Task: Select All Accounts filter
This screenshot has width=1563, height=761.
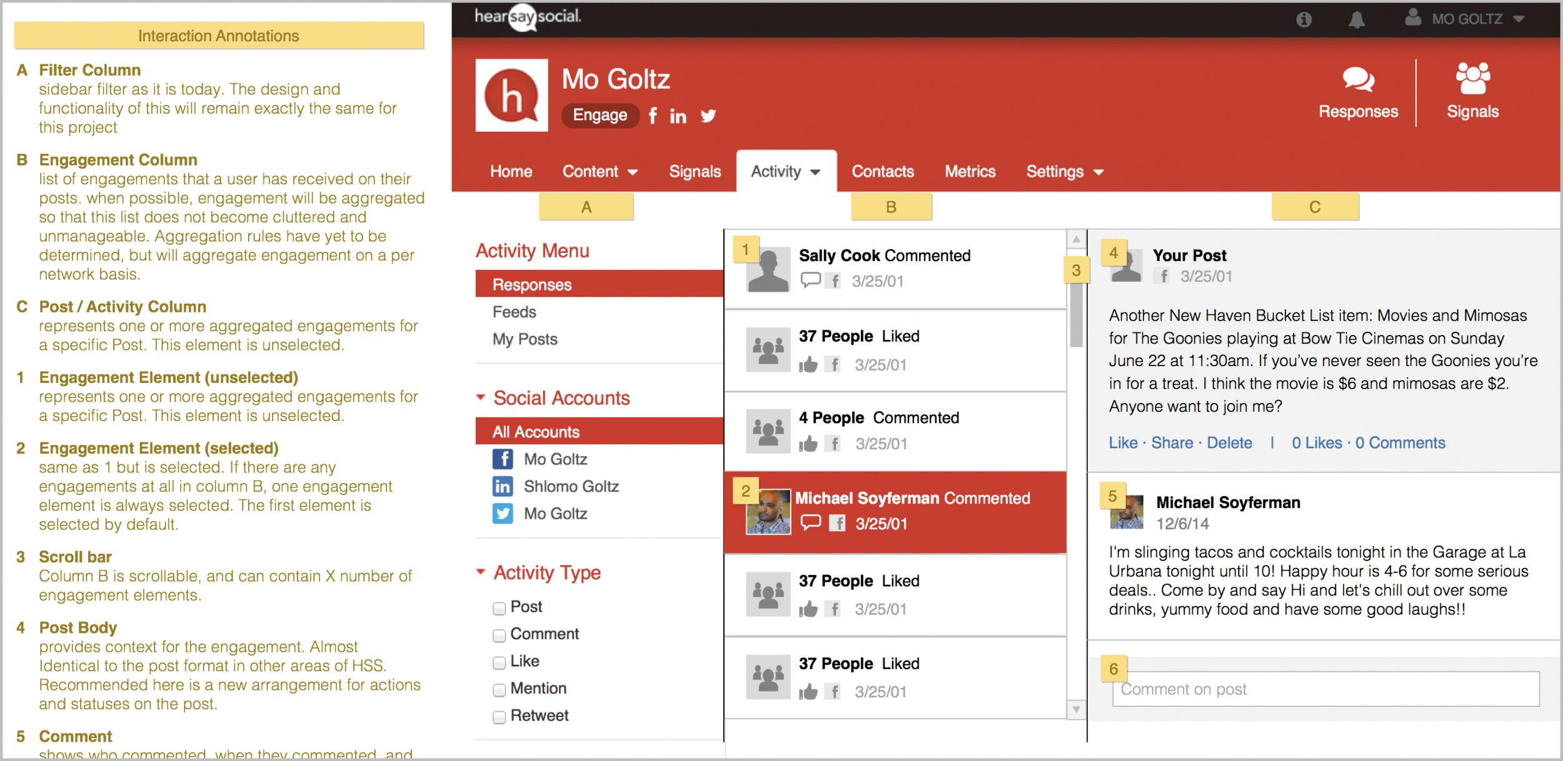Action: (599, 432)
